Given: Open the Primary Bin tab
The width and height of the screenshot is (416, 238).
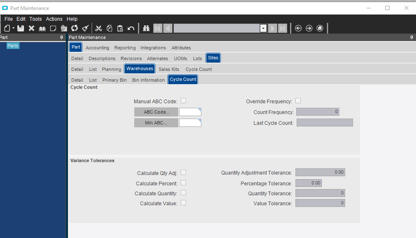Looking at the screenshot, I should (114, 80).
